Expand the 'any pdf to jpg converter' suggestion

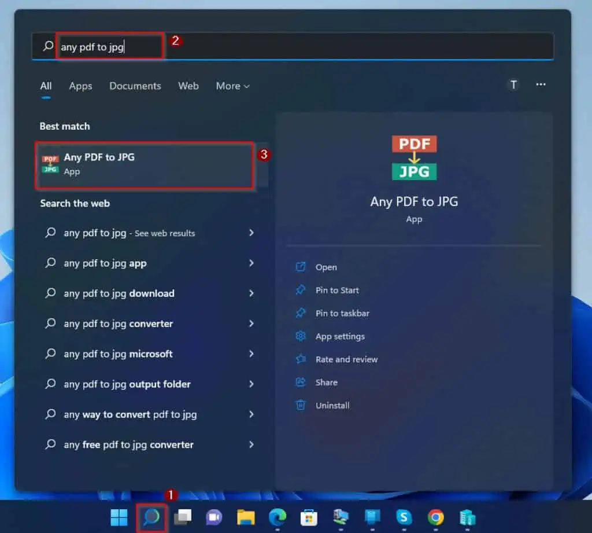(251, 324)
